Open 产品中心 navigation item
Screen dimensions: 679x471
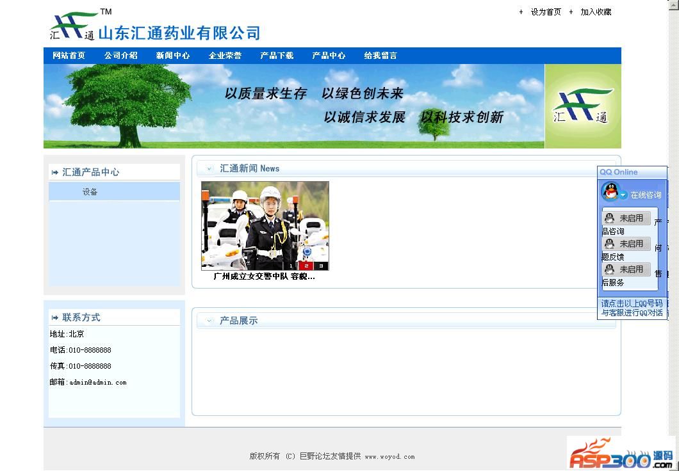click(329, 56)
